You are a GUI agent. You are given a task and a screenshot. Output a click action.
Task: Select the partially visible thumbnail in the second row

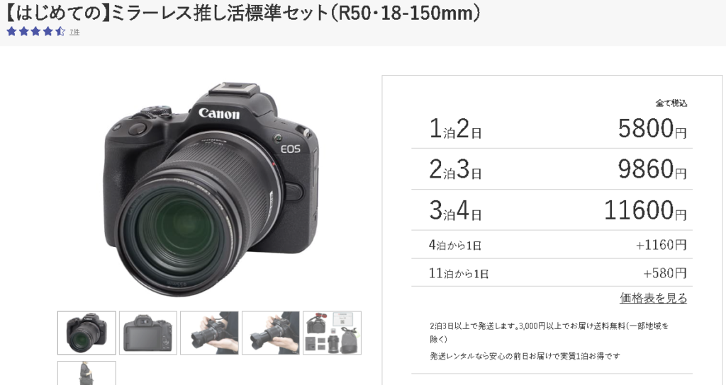pos(86,374)
